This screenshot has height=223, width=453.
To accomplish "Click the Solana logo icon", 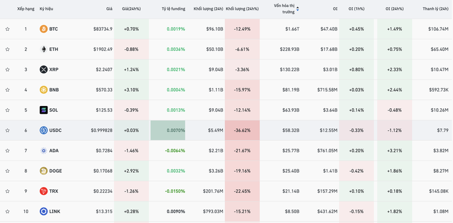I will [44, 110].
